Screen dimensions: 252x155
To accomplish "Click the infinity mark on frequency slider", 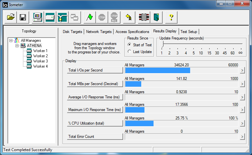I will 240,53.
